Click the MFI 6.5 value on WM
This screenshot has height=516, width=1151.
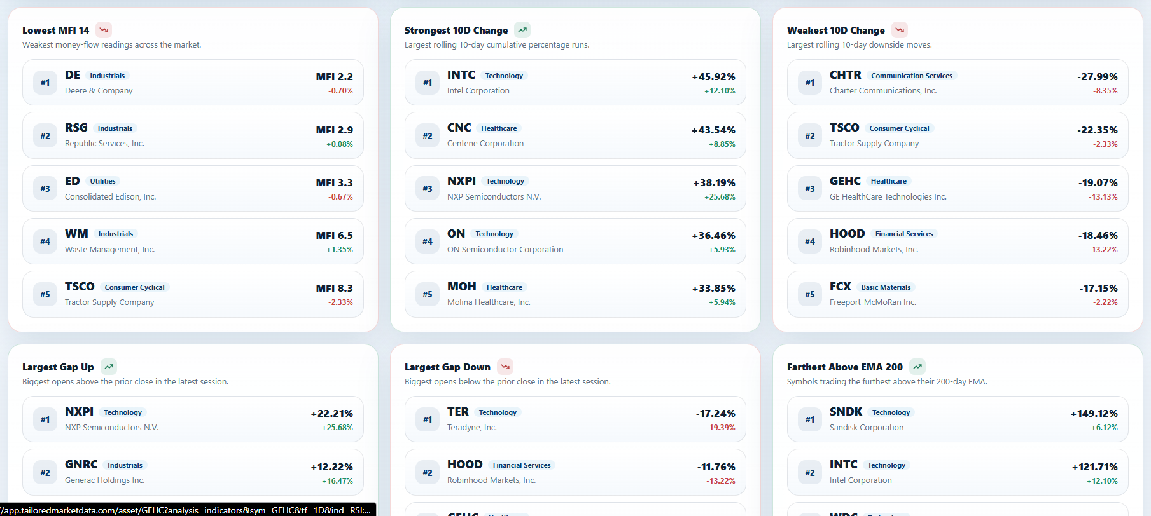(334, 235)
